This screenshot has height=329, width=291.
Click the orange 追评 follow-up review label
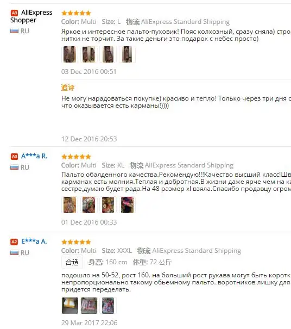point(68,88)
